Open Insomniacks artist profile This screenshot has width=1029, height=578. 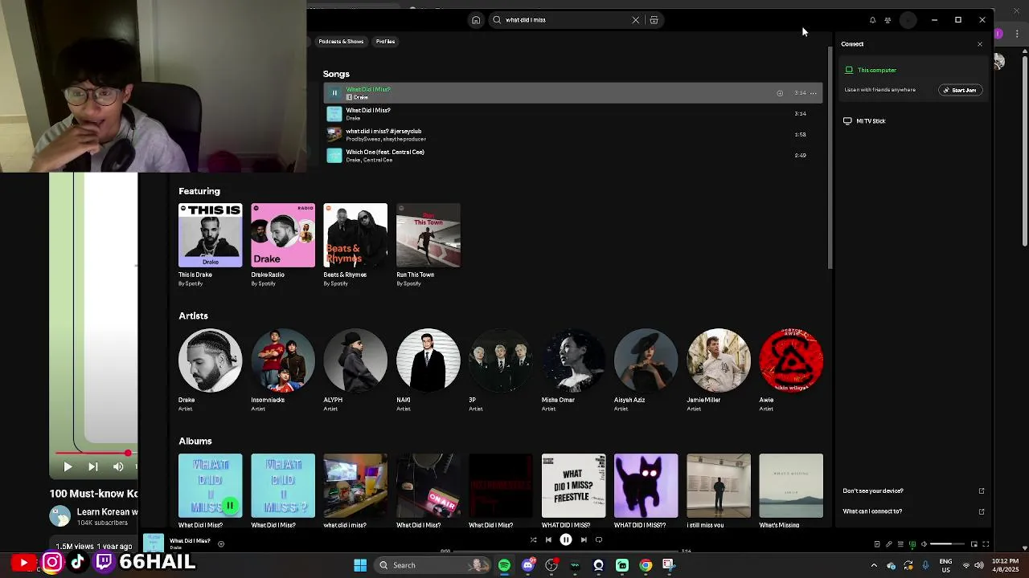283,360
